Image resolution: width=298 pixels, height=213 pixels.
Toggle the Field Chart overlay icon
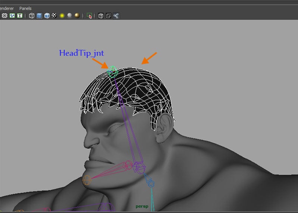pos(4,16)
